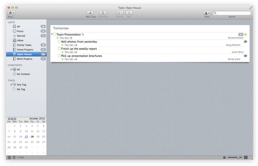Open the Filter dropdown menu

click(x=207, y=13)
